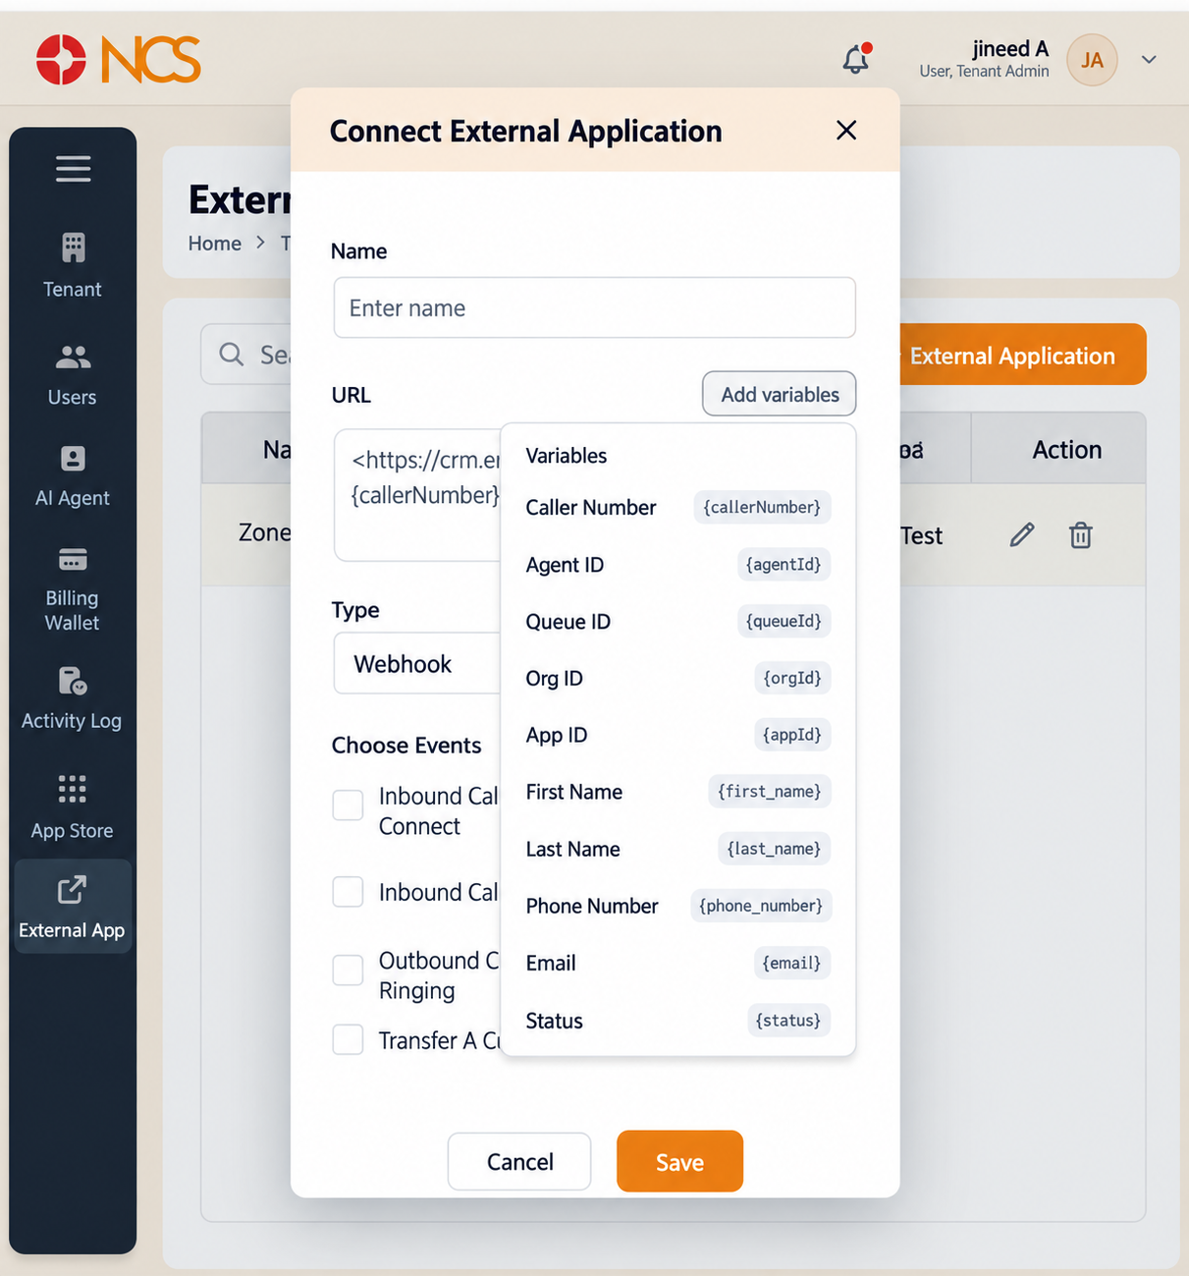Screen dimensions: 1189x1276
Task: Click the Add variables button
Action: (x=780, y=394)
